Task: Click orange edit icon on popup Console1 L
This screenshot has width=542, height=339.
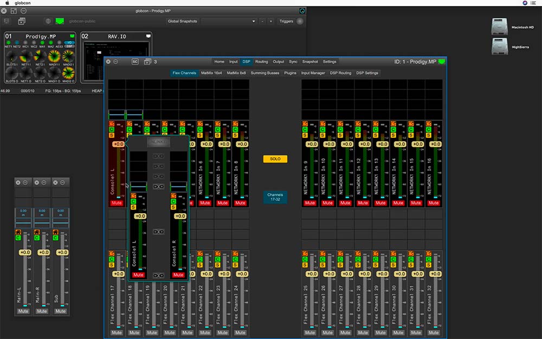Action: pos(133,196)
